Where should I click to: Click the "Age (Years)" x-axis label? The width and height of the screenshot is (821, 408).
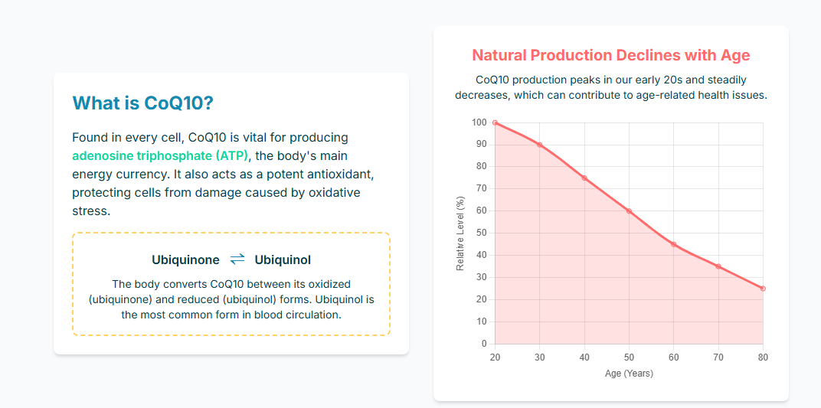tap(629, 374)
